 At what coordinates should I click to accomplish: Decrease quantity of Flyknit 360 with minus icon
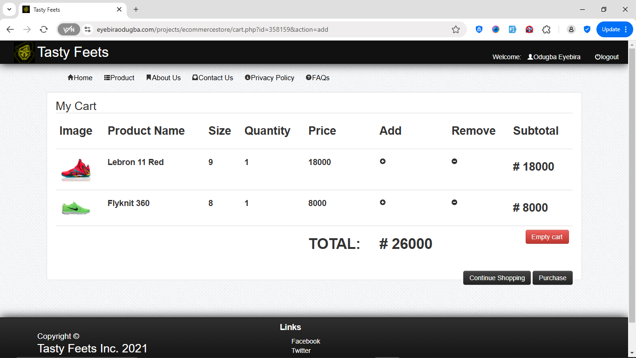click(x=454, y=202)
